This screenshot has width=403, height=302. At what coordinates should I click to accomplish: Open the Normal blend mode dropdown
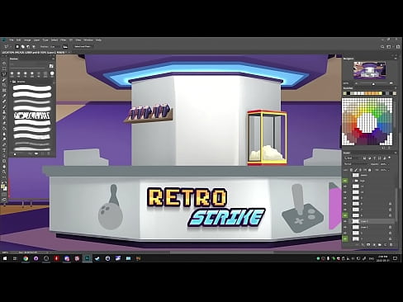coord(356,164)
